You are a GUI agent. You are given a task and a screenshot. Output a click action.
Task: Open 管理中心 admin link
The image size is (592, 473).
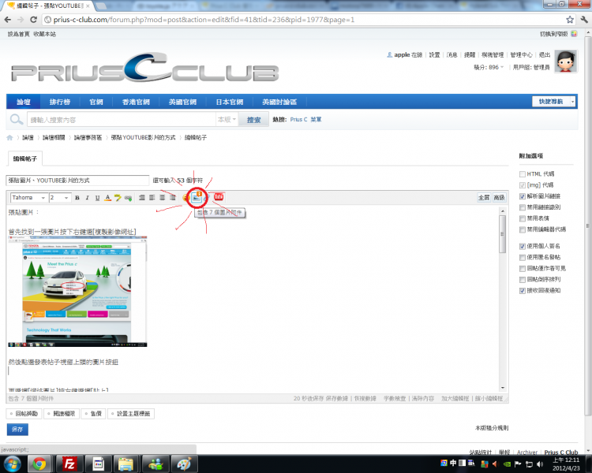[x=522, y=55]
